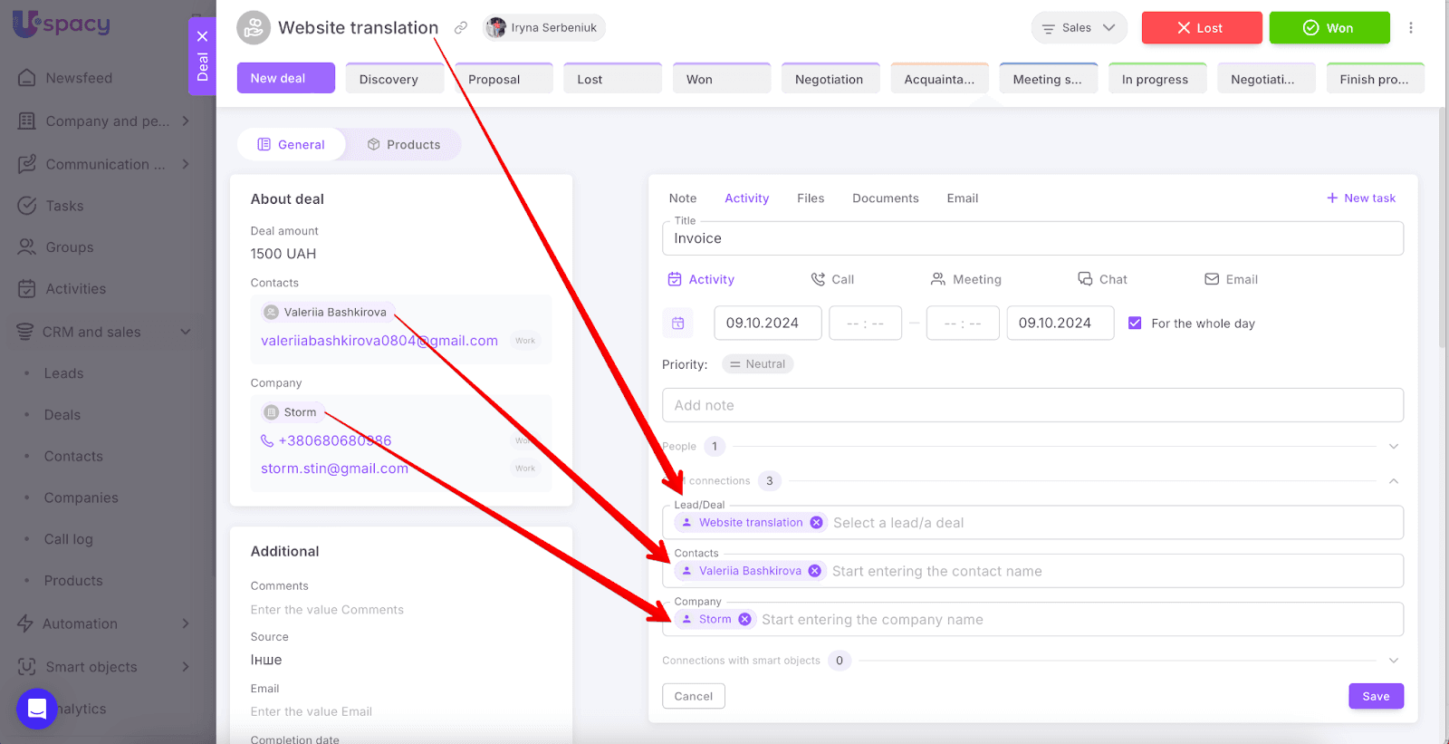Open the chat widget bubble
This screenshot has height=744, width=1449.
(x=37, y=709)
